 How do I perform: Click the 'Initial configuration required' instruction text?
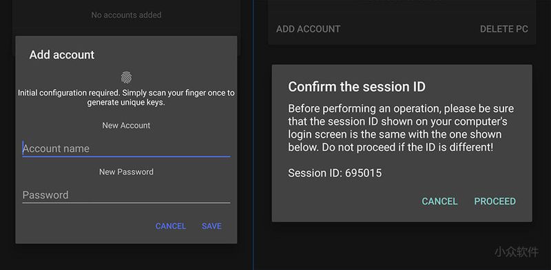click(126, 98)
